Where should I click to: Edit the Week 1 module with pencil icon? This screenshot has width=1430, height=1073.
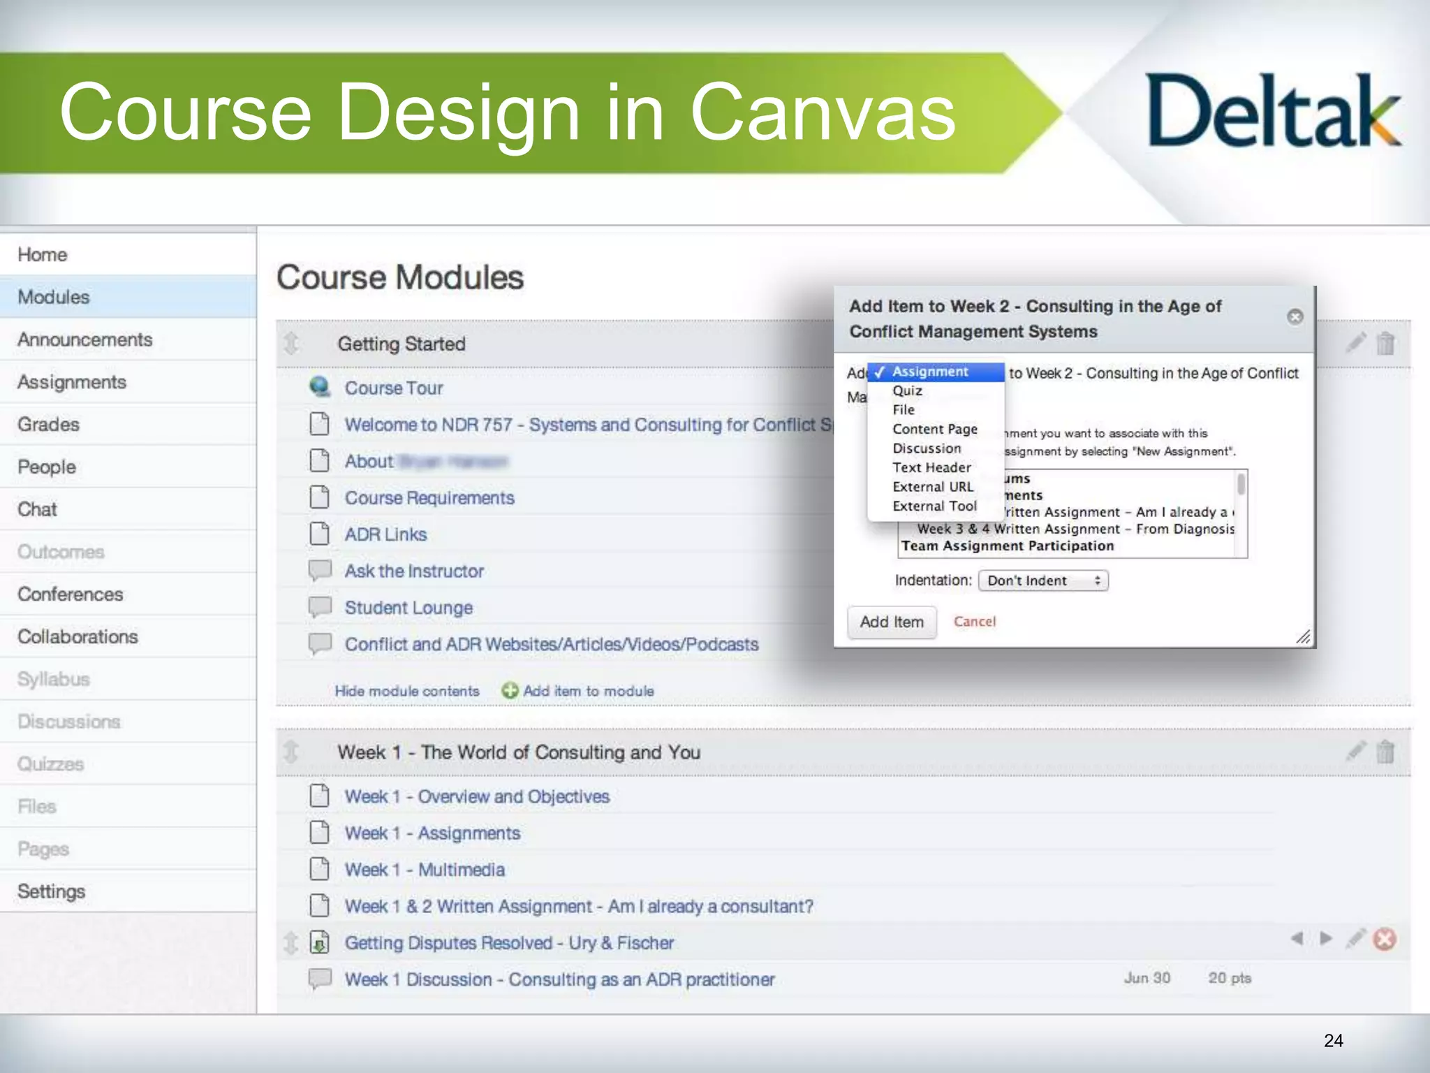point(1355,752)
